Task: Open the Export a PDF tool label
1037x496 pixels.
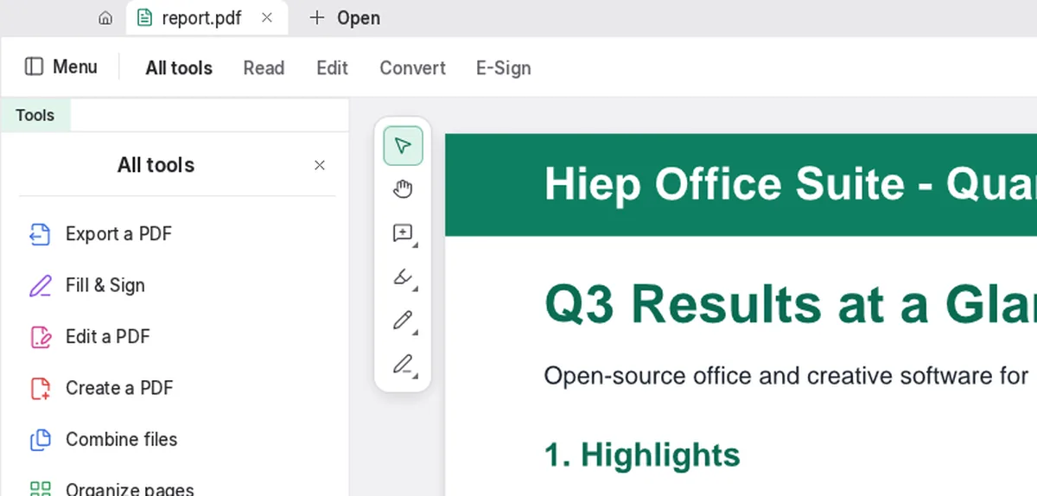Action: [118, 234]
